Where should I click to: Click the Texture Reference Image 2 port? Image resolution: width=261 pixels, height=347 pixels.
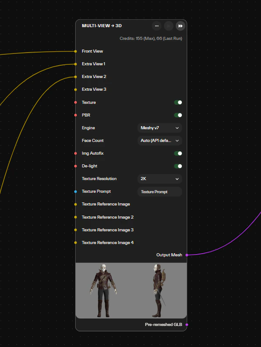pos(76,217)
